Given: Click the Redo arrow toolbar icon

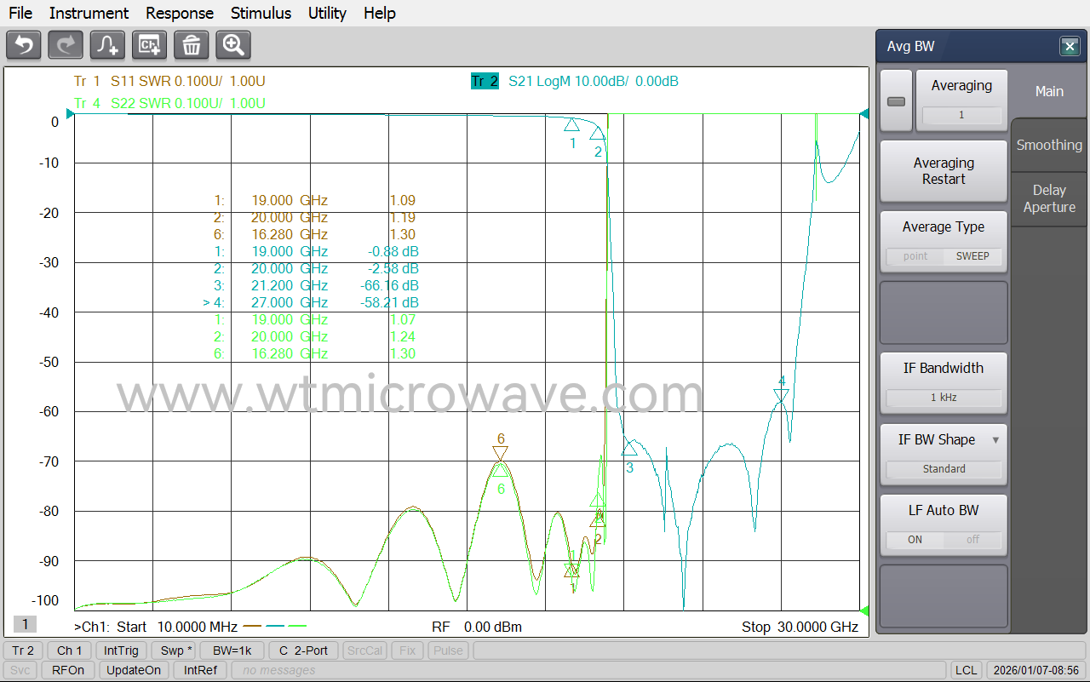Looking at the screenshot, I should [x=66, y=45].
